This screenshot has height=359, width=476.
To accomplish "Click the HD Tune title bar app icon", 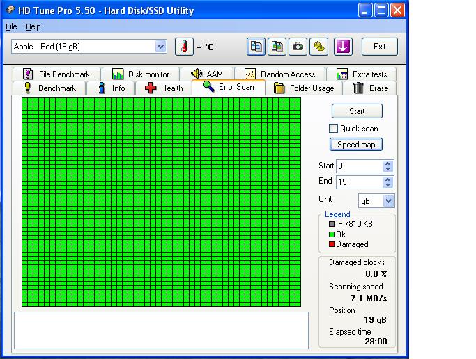I will tap(10, 10).
